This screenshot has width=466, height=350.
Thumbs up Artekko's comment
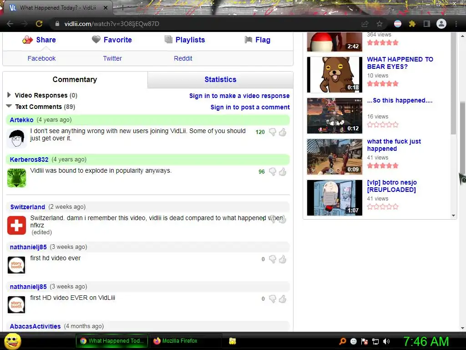pos(283,132)
